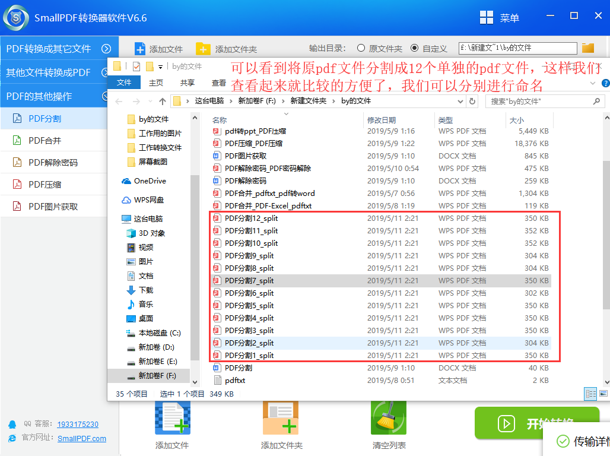The height and width of the screenshot is (456, 610).
Task: Expand the Explorer ribbon chevron
Action: [592, 83]
